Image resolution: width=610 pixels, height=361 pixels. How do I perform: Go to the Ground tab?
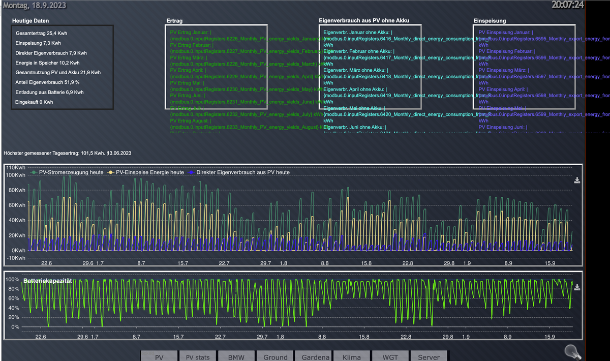click(275, 356)
